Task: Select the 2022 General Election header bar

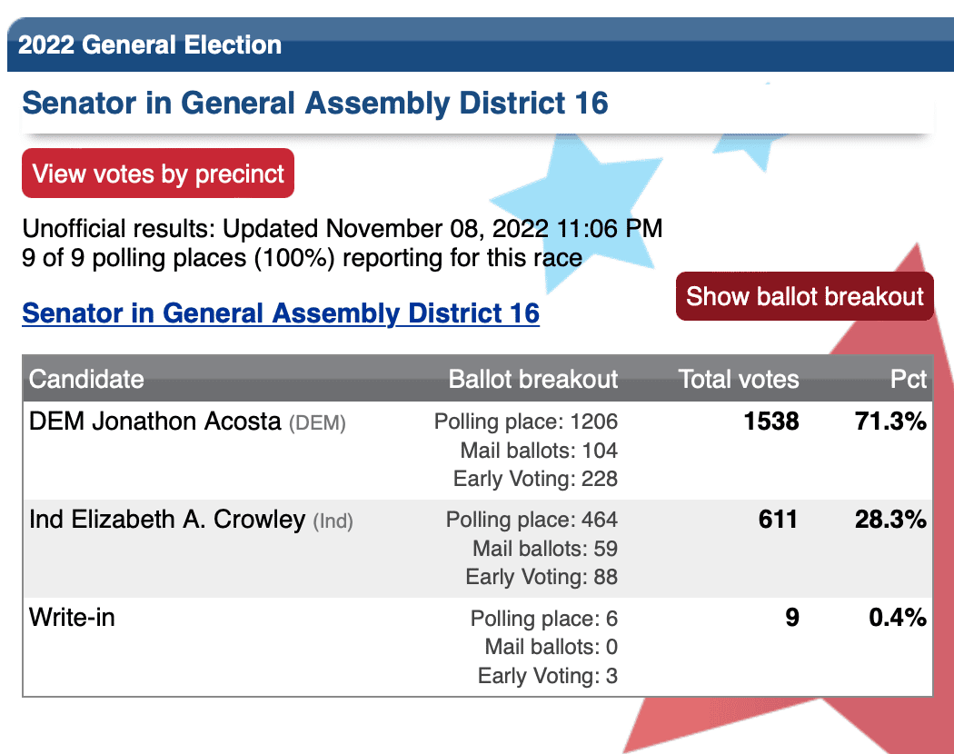Action: 481,45
